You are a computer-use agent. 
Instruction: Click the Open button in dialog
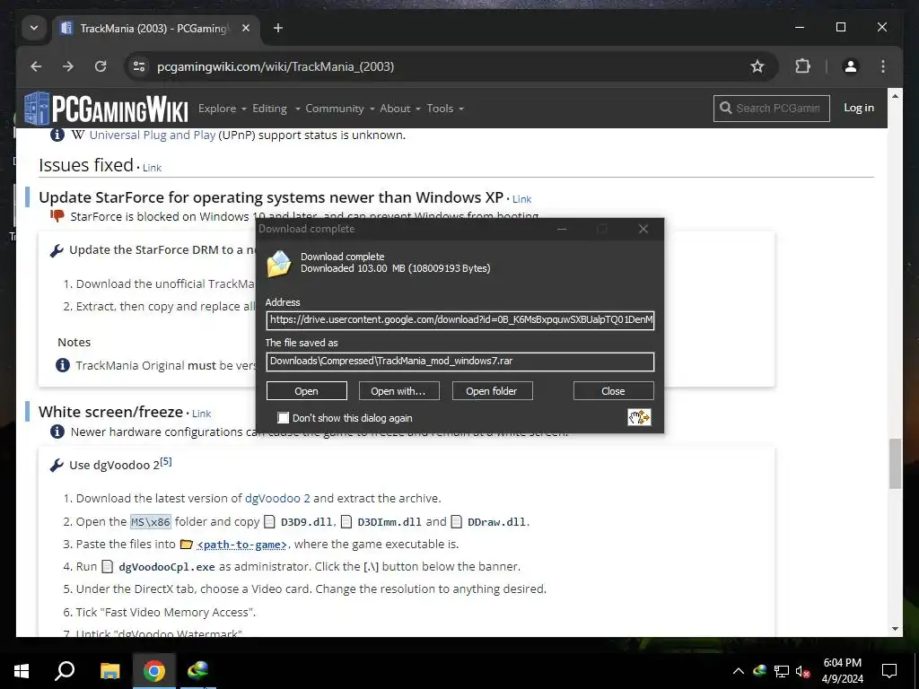click(307, 391)
